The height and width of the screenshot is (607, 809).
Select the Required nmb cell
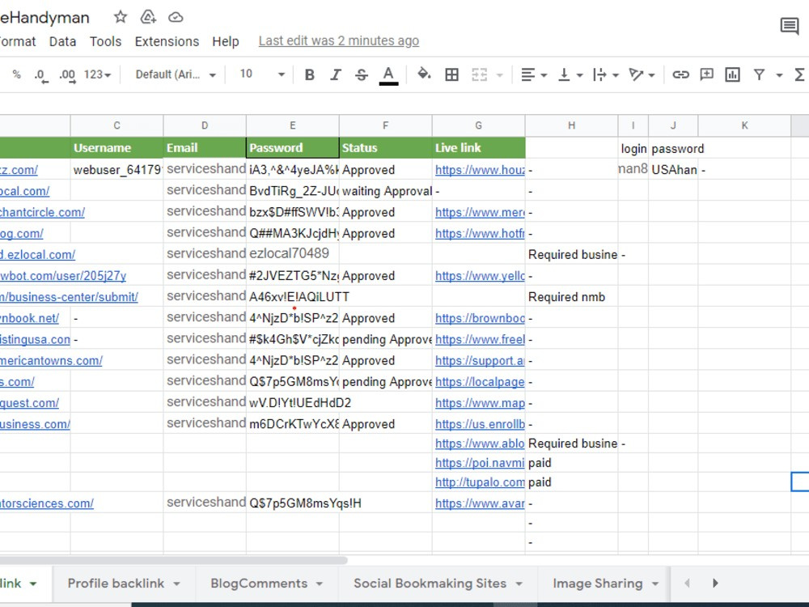[x=571, y=297]
